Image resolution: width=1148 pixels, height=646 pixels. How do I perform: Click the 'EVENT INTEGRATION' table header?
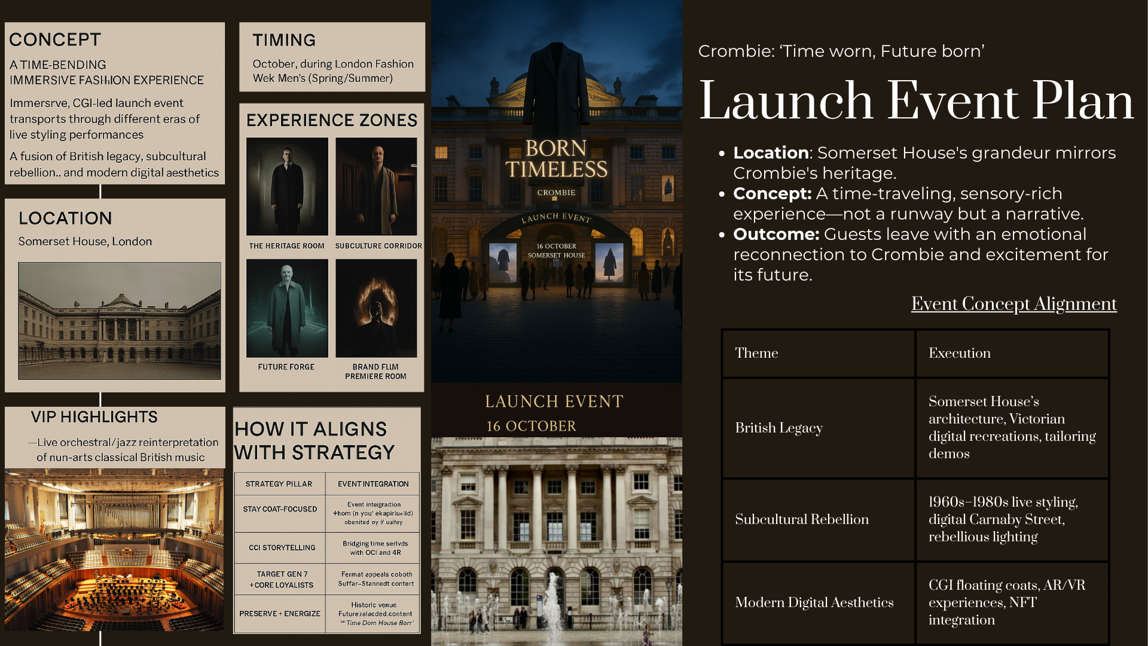click(x=373, y=484)
